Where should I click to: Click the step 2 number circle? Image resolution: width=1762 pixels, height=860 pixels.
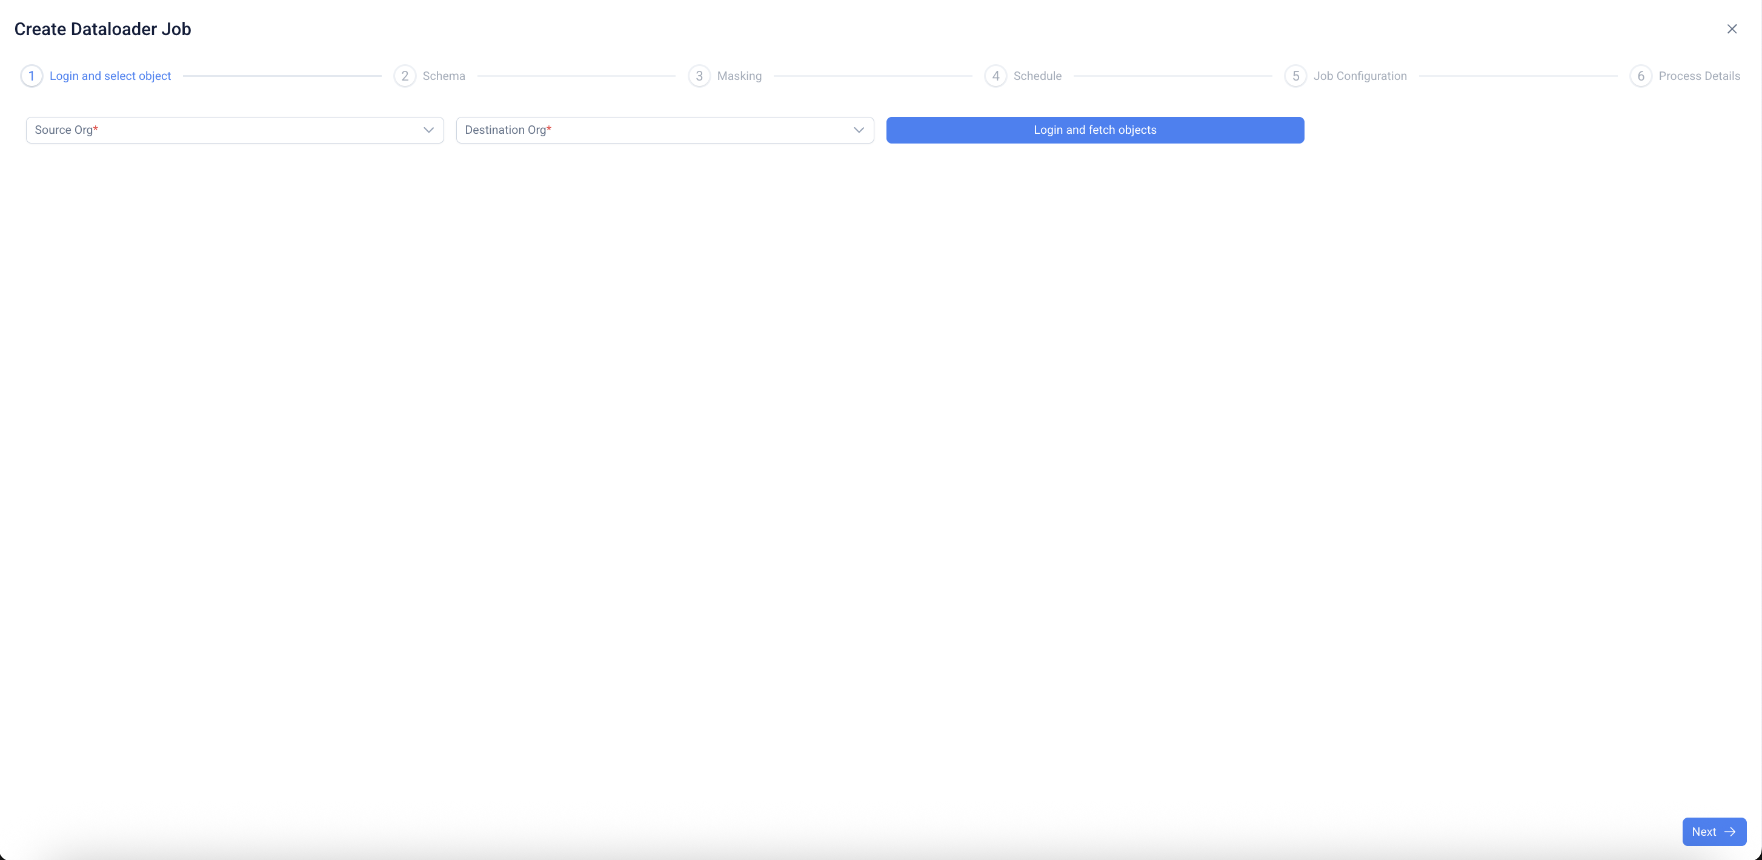[x=404, y=76]
